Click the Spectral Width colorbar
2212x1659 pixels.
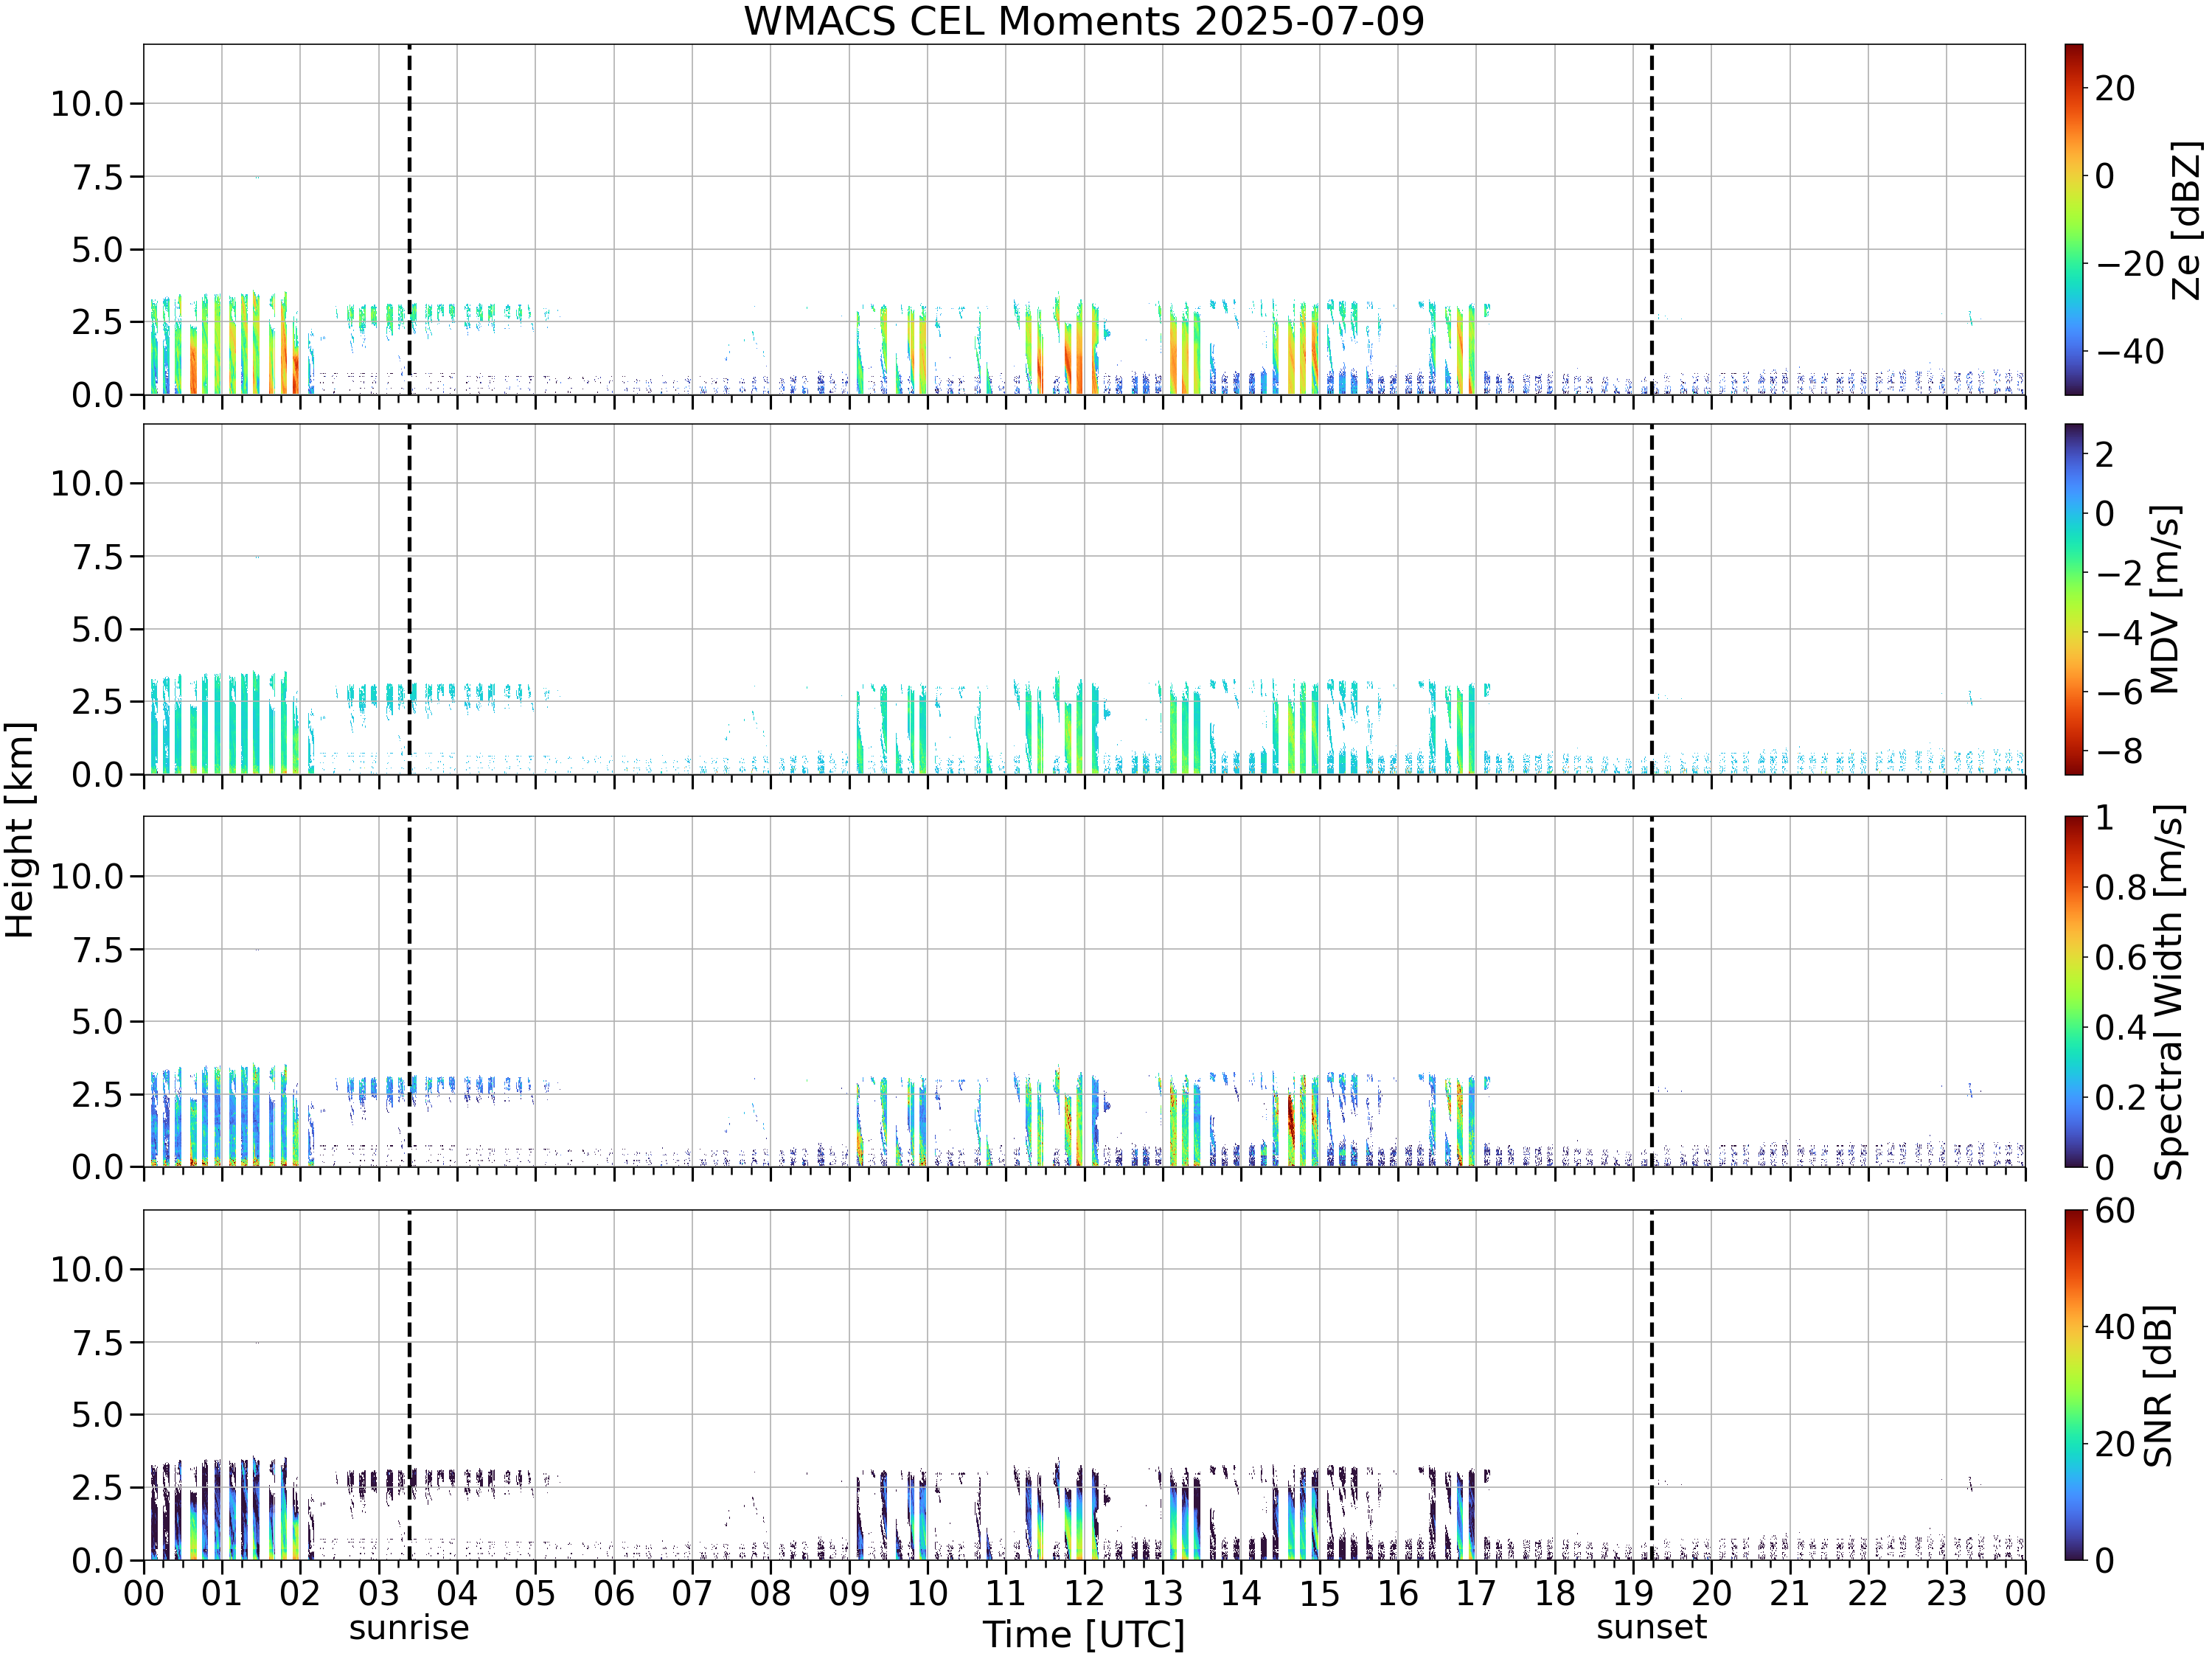[x=2074, y=991]
